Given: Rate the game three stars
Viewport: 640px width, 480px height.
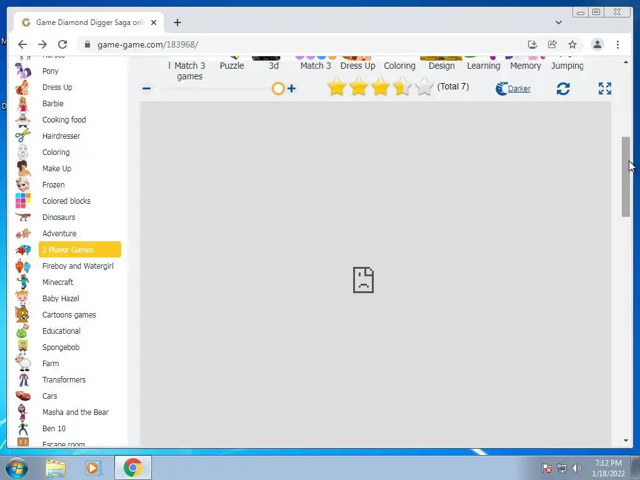Looking at the screenshot, I should pos(381,86).
